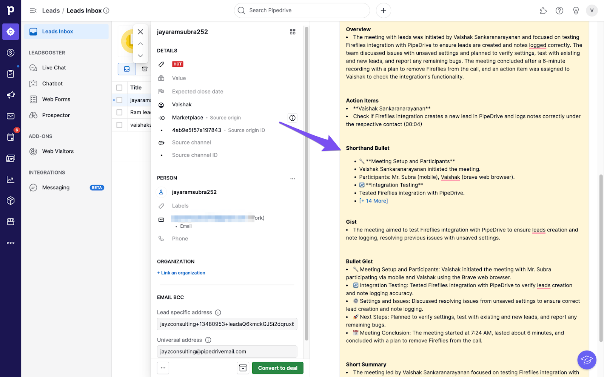Click the Source channel field
This screenshot has height=377, width=604.
tap(191, 143)
